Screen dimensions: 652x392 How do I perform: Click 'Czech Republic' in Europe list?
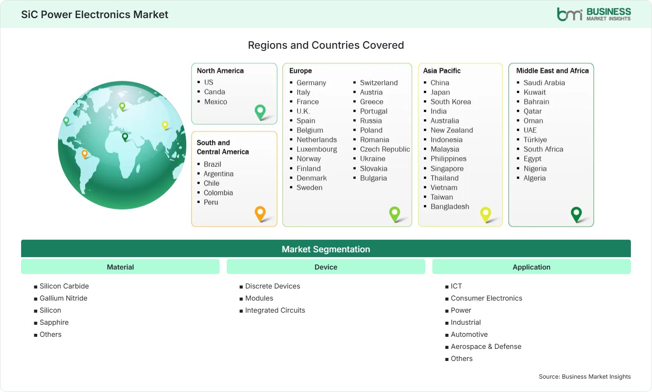(385, 149)
